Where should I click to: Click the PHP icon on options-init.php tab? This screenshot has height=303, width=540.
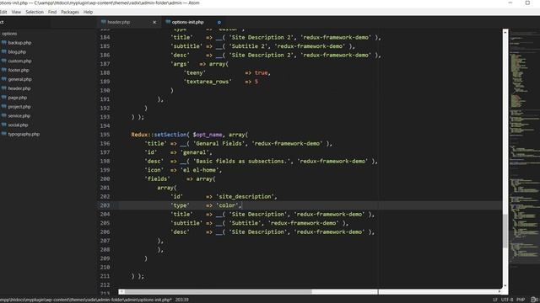[168, 22]
